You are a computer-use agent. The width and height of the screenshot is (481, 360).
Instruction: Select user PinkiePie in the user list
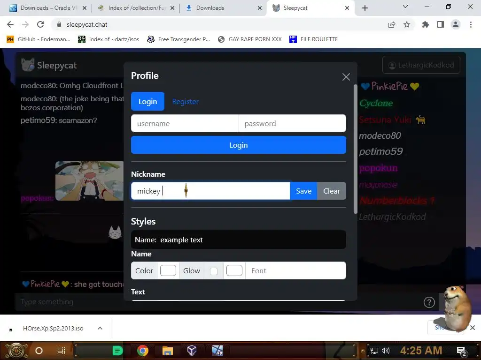389,86
